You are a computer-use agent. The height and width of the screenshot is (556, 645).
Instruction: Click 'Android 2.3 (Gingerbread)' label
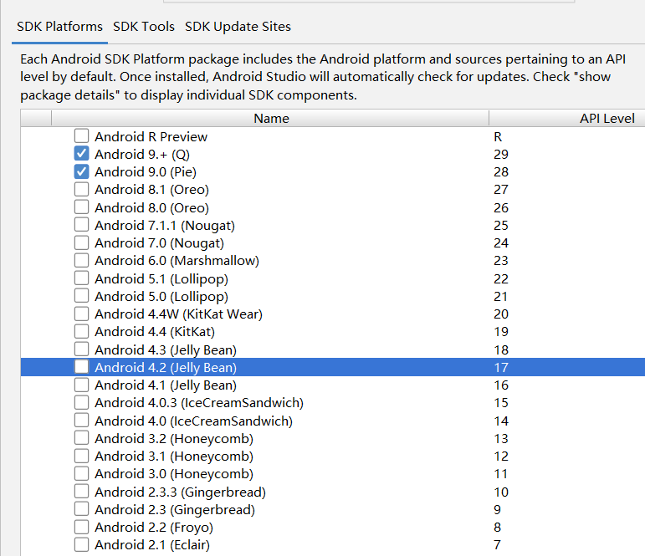tap(175, 510)
